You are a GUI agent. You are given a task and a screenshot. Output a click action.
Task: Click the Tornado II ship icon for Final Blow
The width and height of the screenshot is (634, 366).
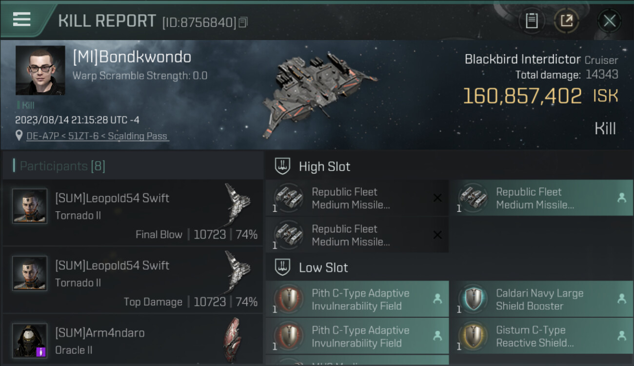pyautogui.click(x=238, y=205)
